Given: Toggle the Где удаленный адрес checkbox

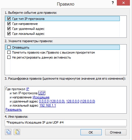Looking at the screenshot, I should pos(9,29).
